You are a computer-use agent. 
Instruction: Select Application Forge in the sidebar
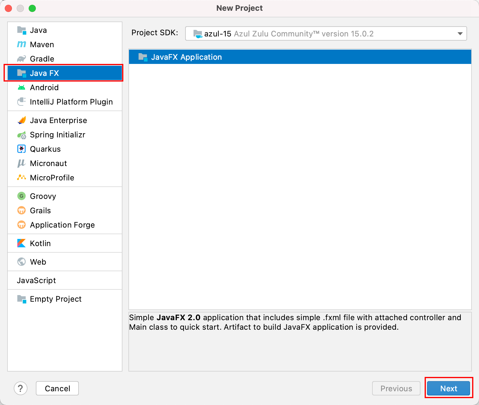[x=62, y=225]
